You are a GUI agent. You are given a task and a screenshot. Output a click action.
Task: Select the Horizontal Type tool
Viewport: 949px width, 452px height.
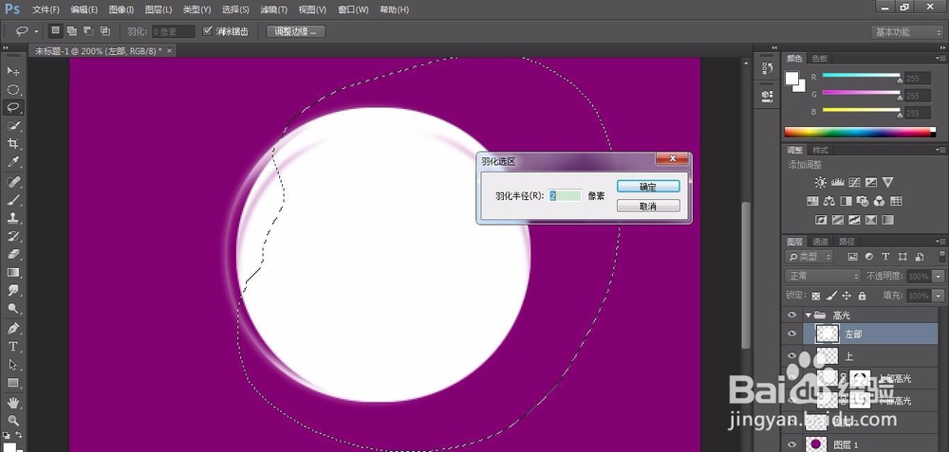click(x=13, y=347)
